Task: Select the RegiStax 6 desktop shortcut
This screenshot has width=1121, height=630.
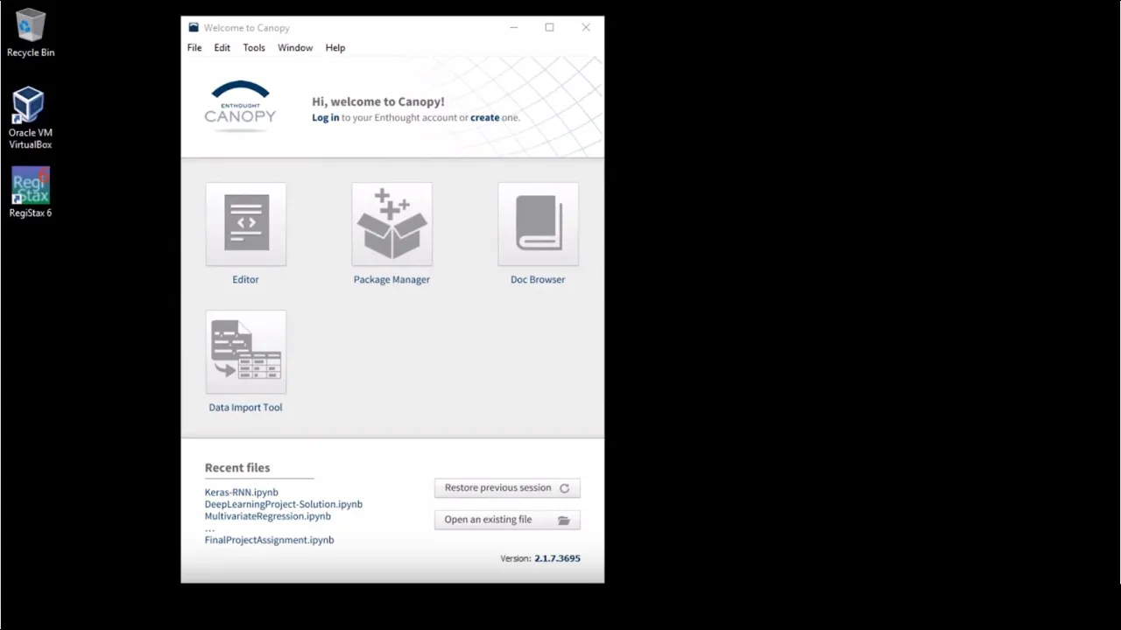Action: 30,192
